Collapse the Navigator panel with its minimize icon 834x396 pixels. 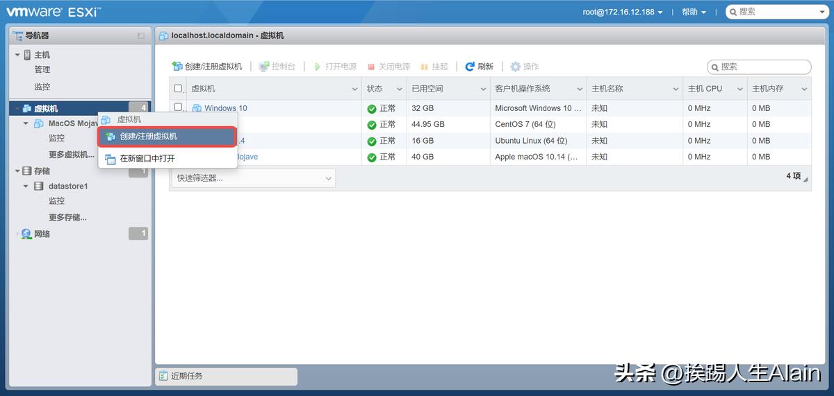pyautogui.click(x=141, y=35)
